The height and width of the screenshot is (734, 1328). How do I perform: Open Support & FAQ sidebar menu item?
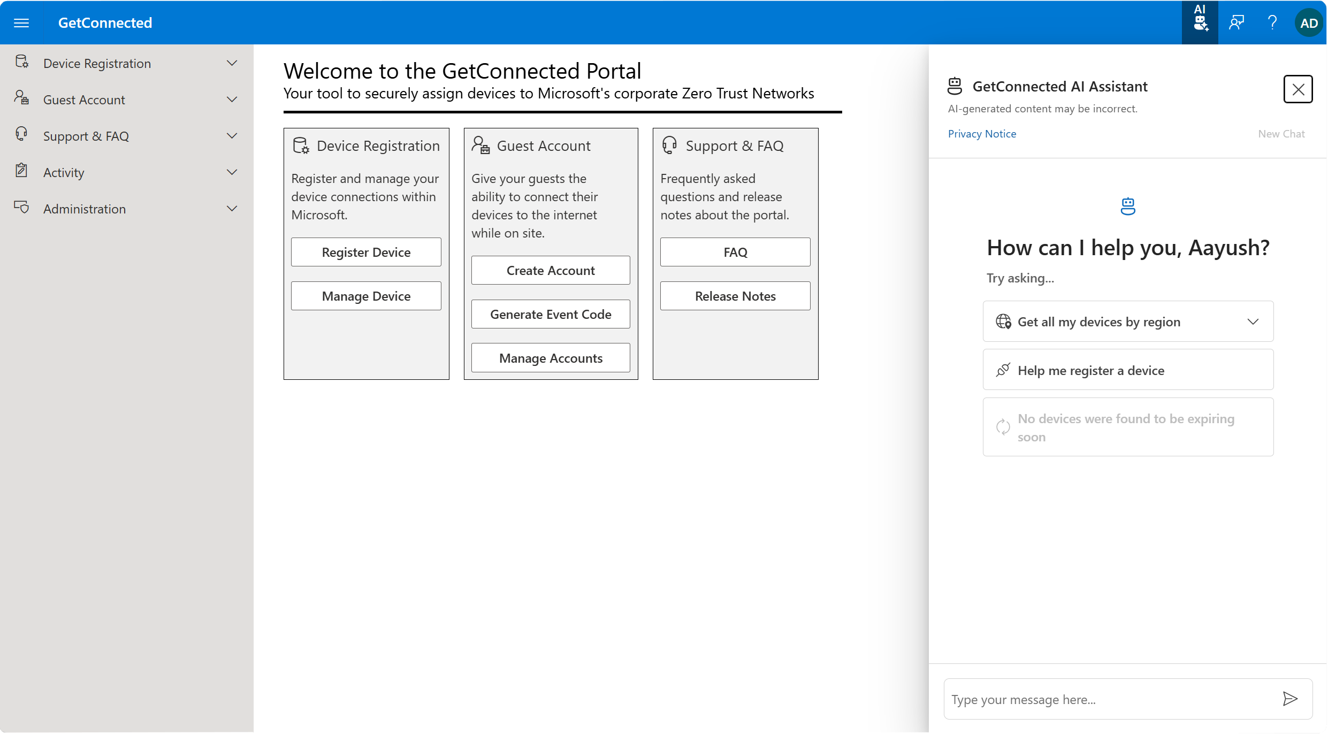[127, 136]
